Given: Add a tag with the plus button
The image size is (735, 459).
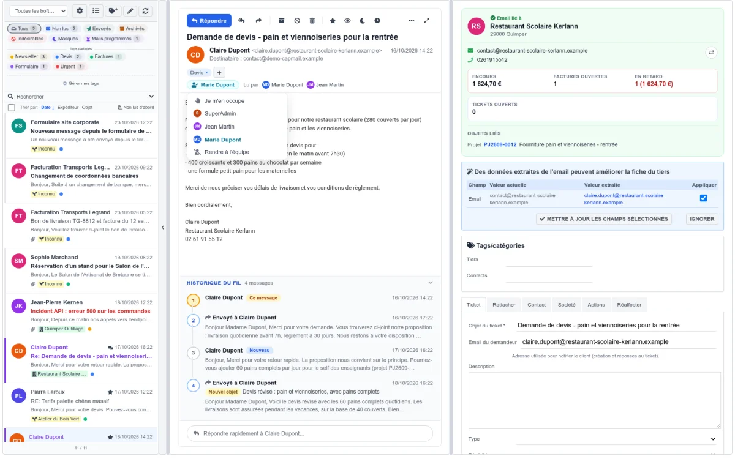Looking at the screenshot, I should pos(219,73).
